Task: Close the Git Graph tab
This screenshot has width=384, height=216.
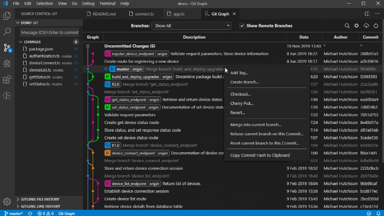Action: point(234,14)
